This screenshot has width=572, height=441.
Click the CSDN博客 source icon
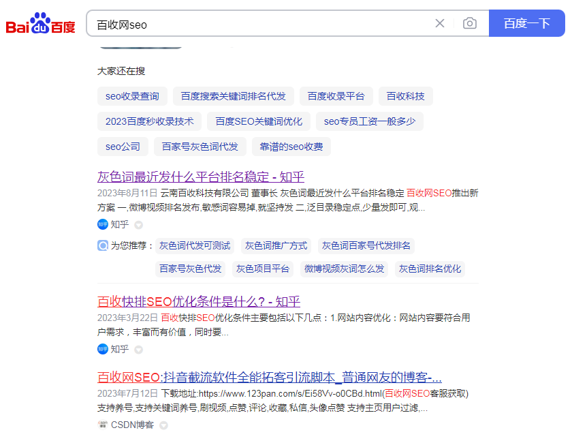point(103,425)
